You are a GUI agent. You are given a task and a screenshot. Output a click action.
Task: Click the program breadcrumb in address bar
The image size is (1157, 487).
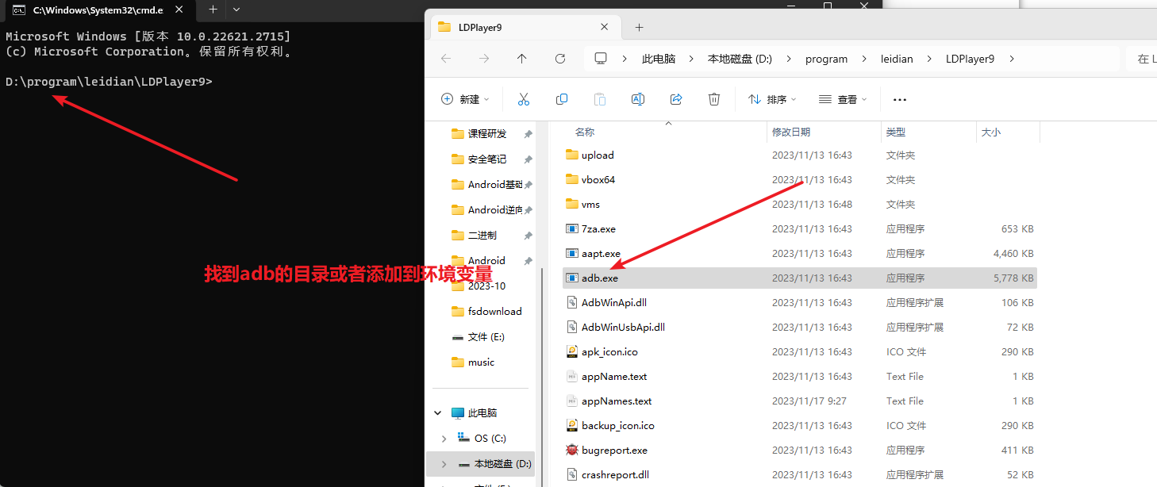826,59
